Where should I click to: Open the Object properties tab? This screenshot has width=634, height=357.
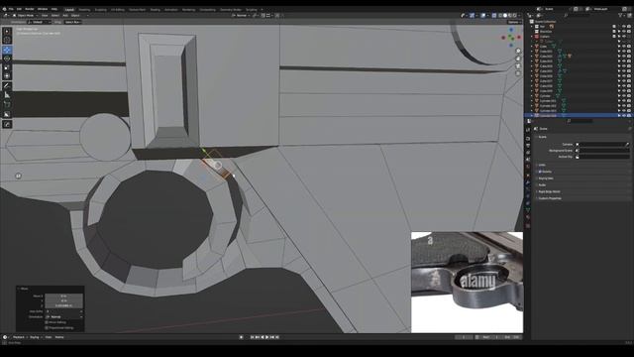click(528, 175)
